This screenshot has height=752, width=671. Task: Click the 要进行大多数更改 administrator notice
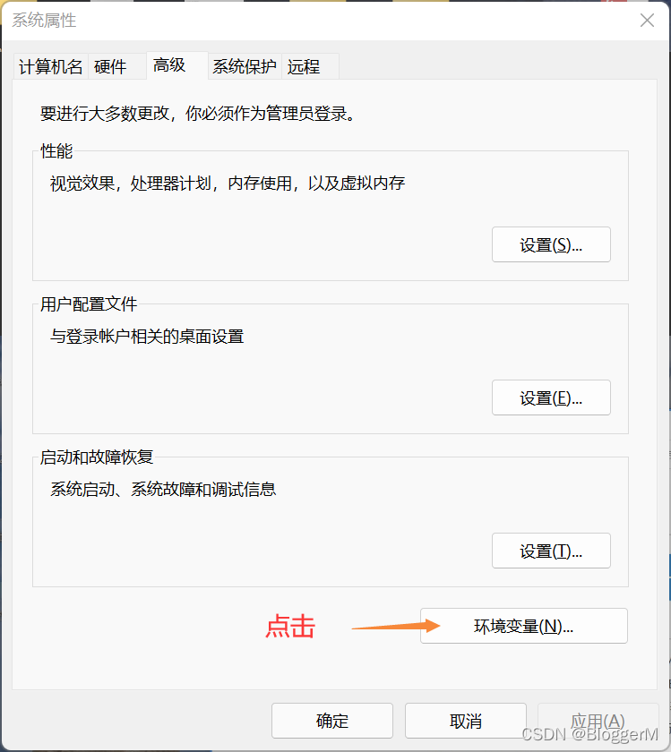(198, 114)
